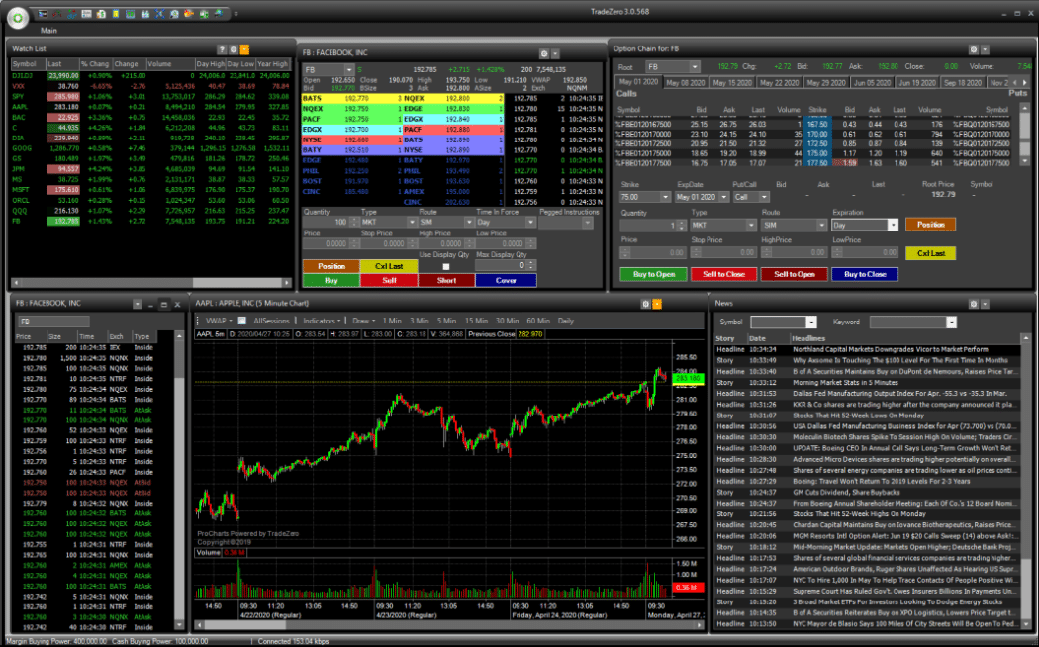Click the green Buy button for FB
Image resolution: width=1039 pixels, height=647 pixels.
(x=331, y=281)
